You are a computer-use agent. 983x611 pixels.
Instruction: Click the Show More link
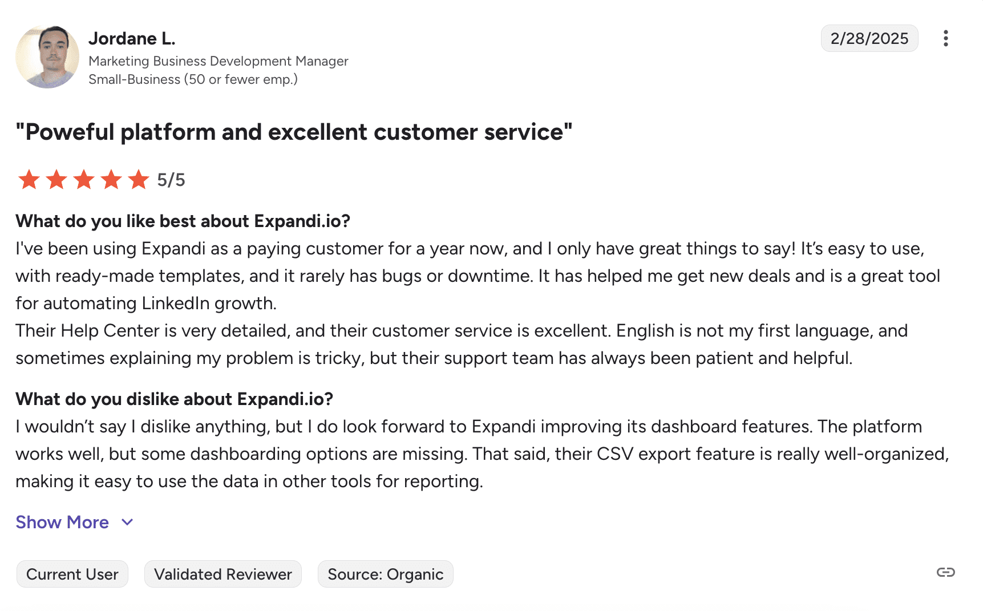[x=62, y=522]
